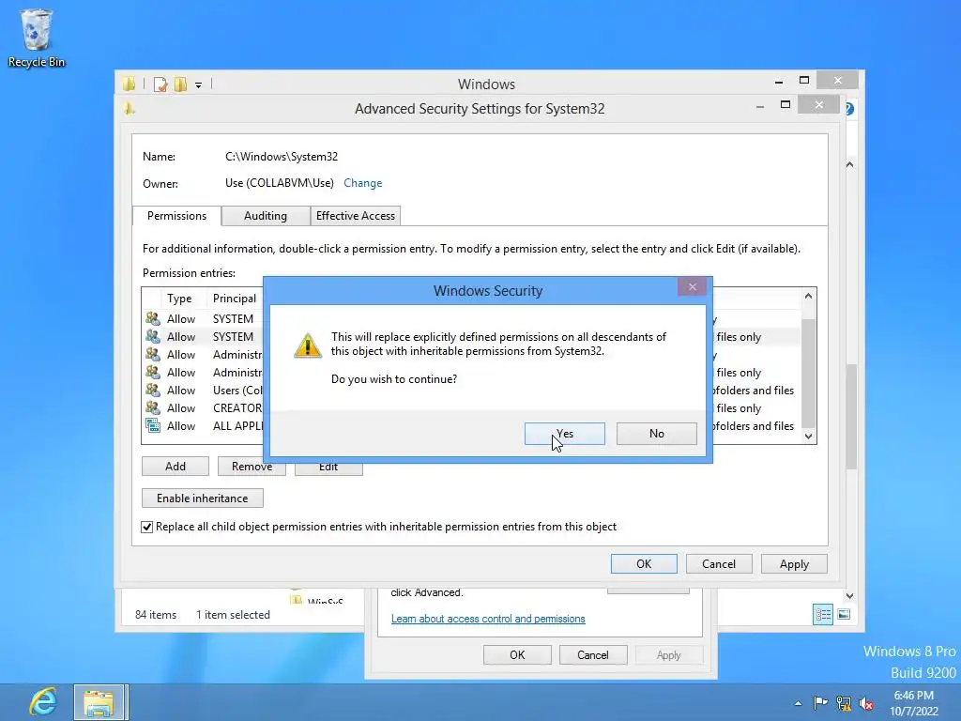The image size is (961, 721).
Task: Click the Type column header
Action: point(179,299)
